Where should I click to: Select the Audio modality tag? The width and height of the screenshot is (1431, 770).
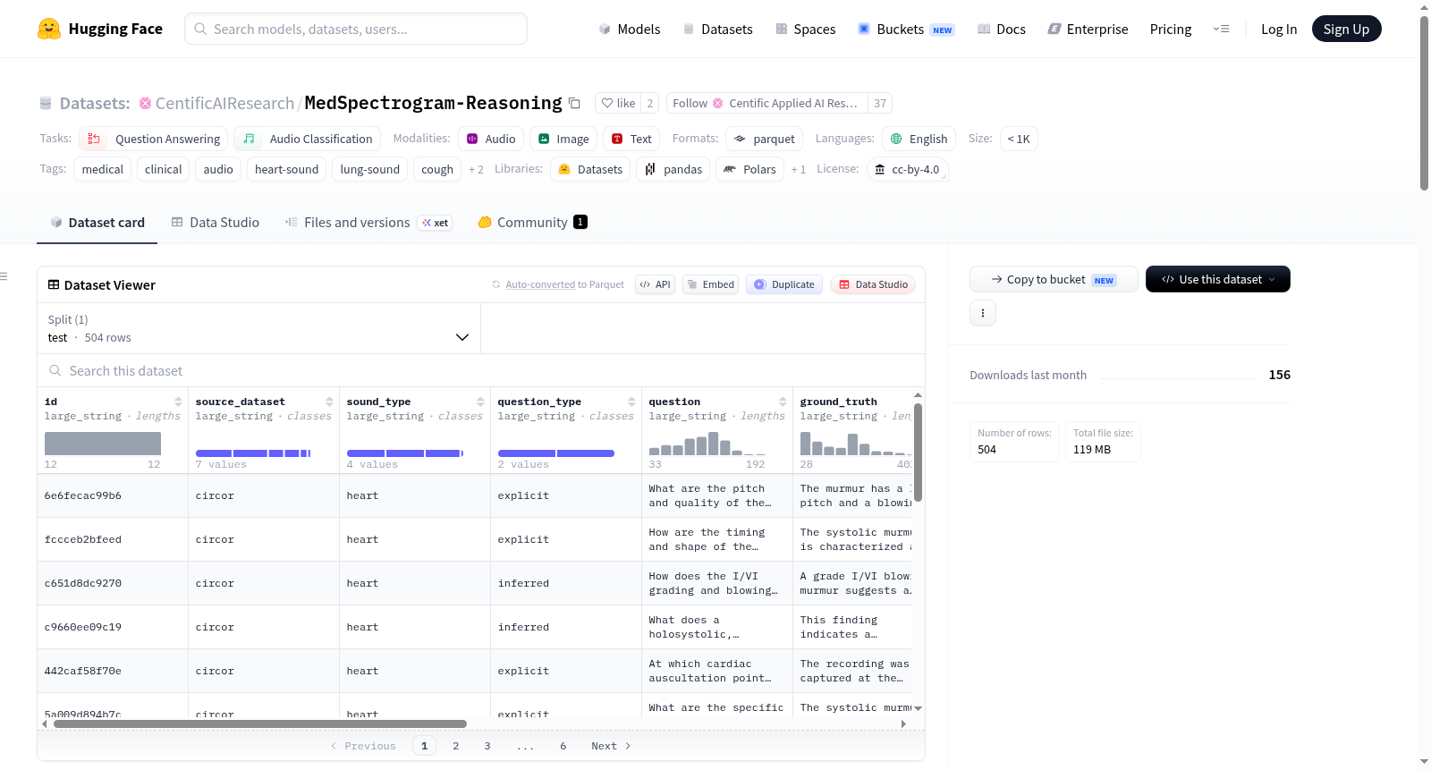[491, 139]
